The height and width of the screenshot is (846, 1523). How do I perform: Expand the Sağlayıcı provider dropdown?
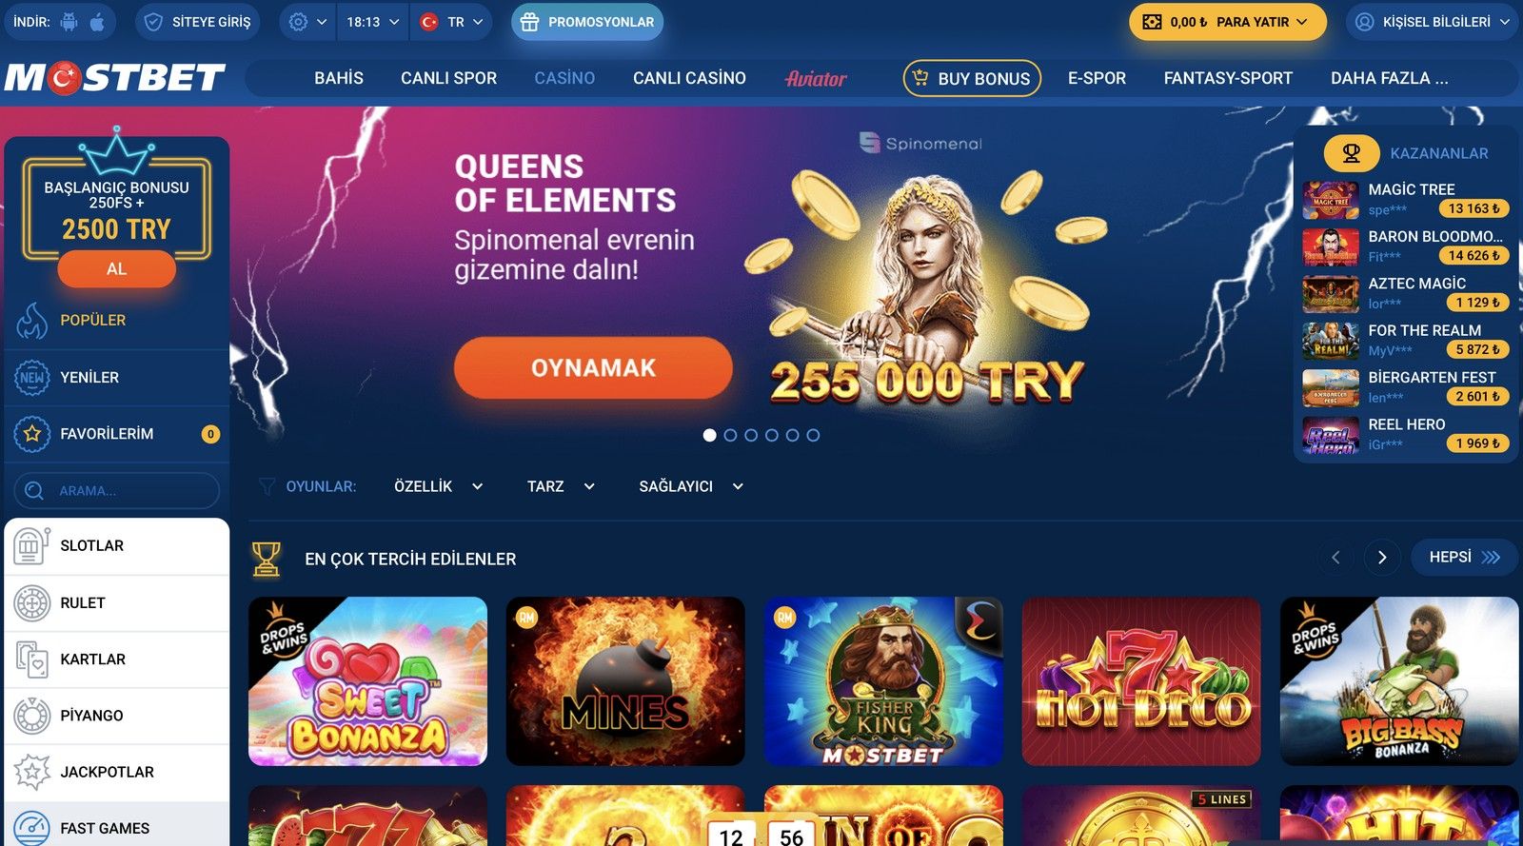click(x=691, y=486)
